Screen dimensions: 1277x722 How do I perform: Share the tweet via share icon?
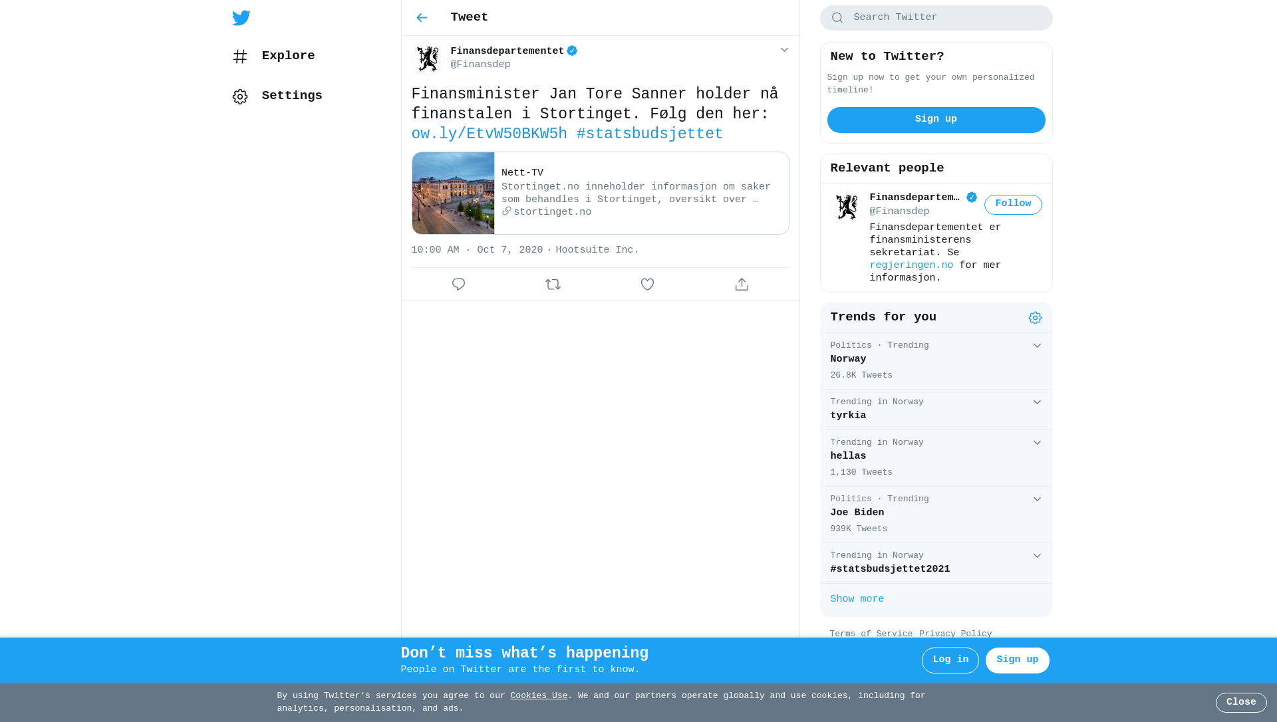[x=742, y=285]
